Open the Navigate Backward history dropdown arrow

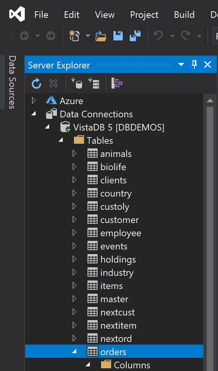tap(37, 36)
